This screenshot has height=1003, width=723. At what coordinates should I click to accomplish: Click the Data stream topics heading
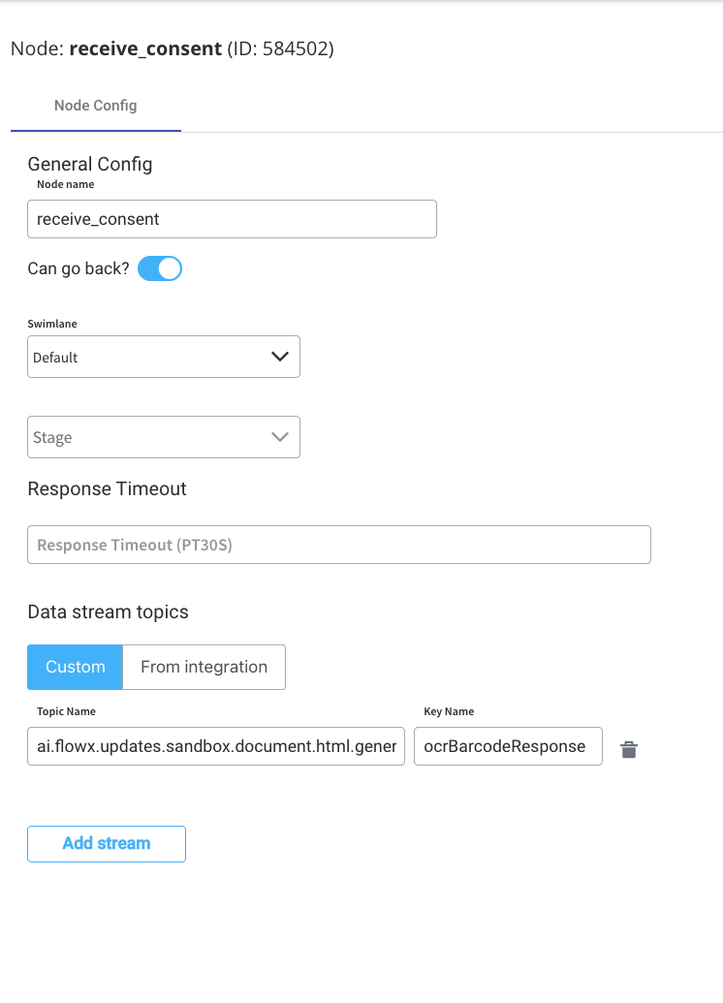(x=108, y=611)
